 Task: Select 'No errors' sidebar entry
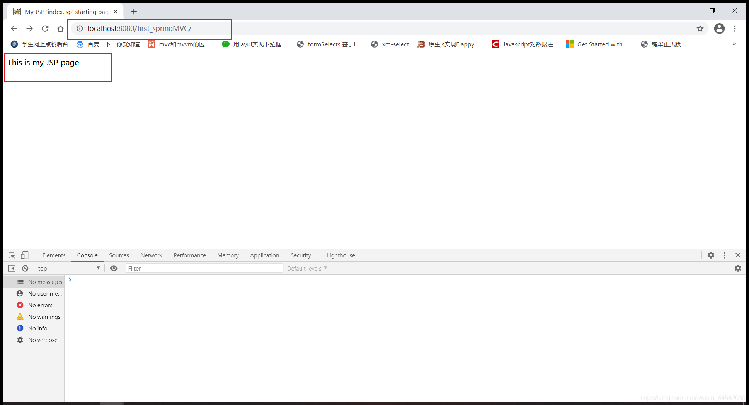click(34, 305)
